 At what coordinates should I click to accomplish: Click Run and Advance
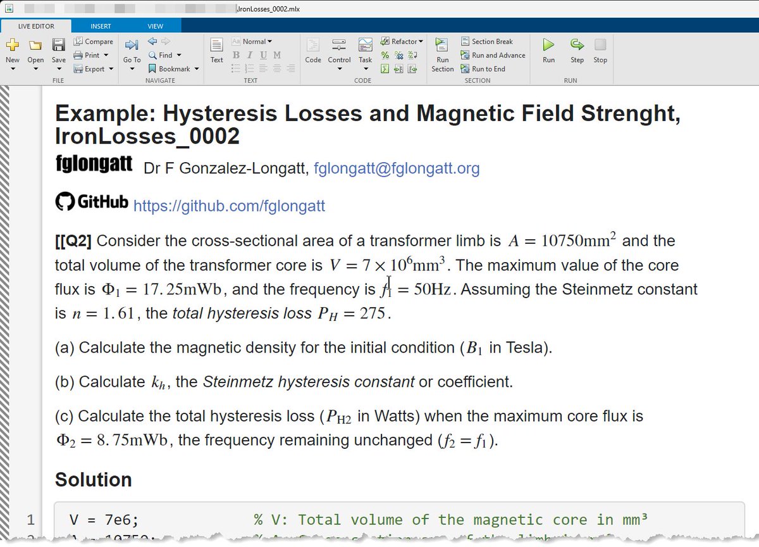coord(493,55)
